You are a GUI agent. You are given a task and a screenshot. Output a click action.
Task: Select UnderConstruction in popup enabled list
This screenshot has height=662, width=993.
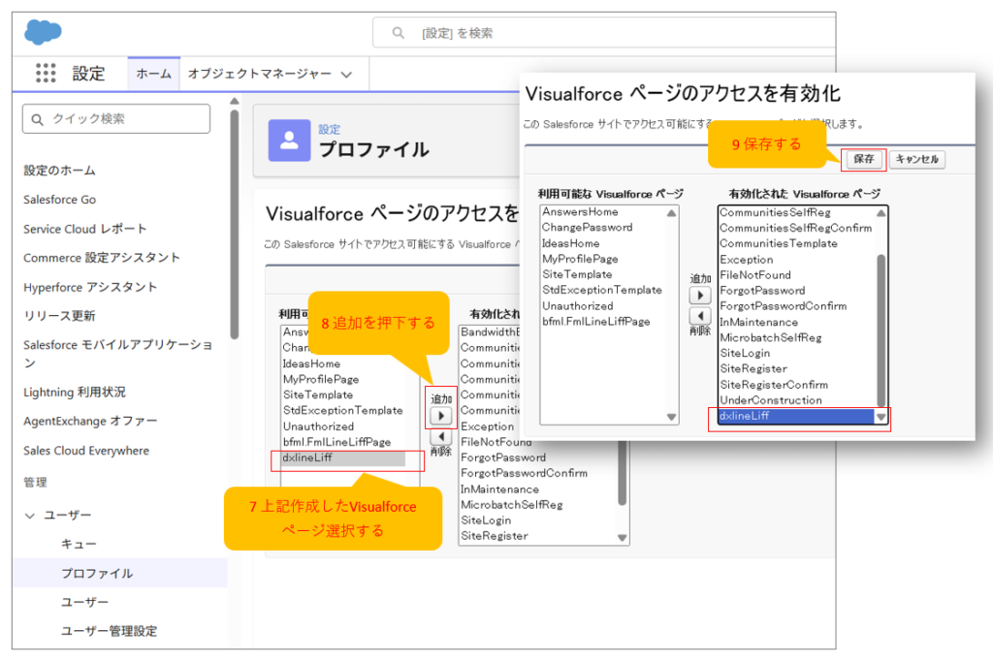coord(771,400)
